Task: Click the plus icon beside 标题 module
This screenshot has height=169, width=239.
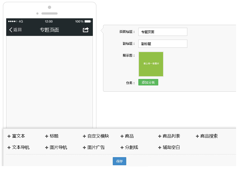Action: (47, 136)
